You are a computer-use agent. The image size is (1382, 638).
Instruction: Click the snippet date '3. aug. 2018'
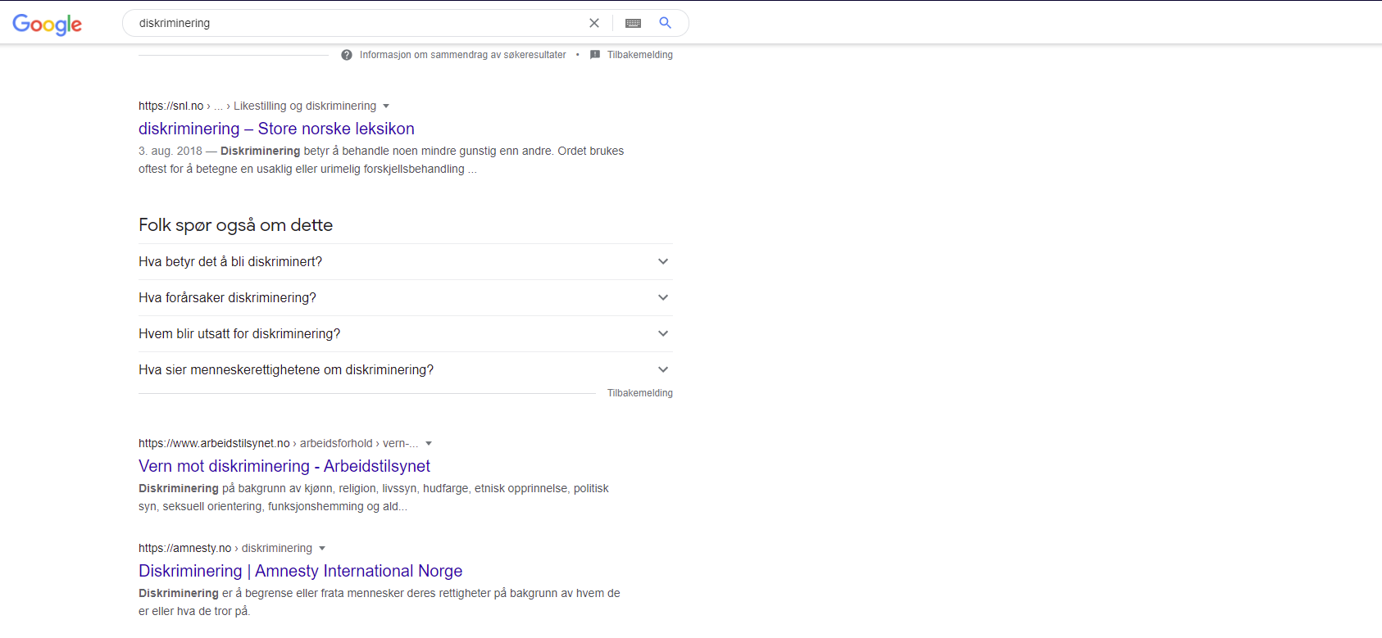(x=170, y=151)
